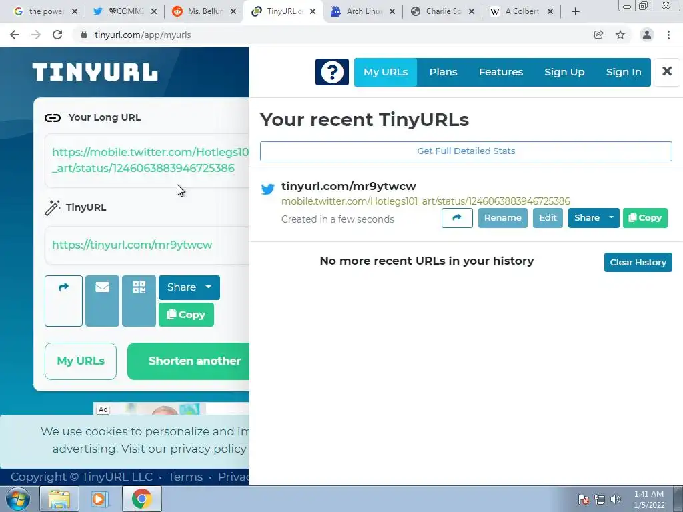Open the tinyurl.com/mr9ytwcw link

coord(348,187)
